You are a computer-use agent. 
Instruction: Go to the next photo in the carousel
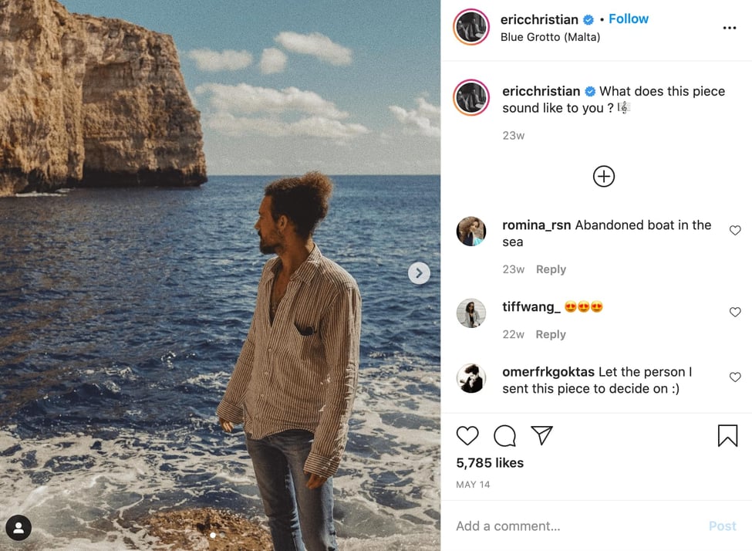(x=419, y=272)
